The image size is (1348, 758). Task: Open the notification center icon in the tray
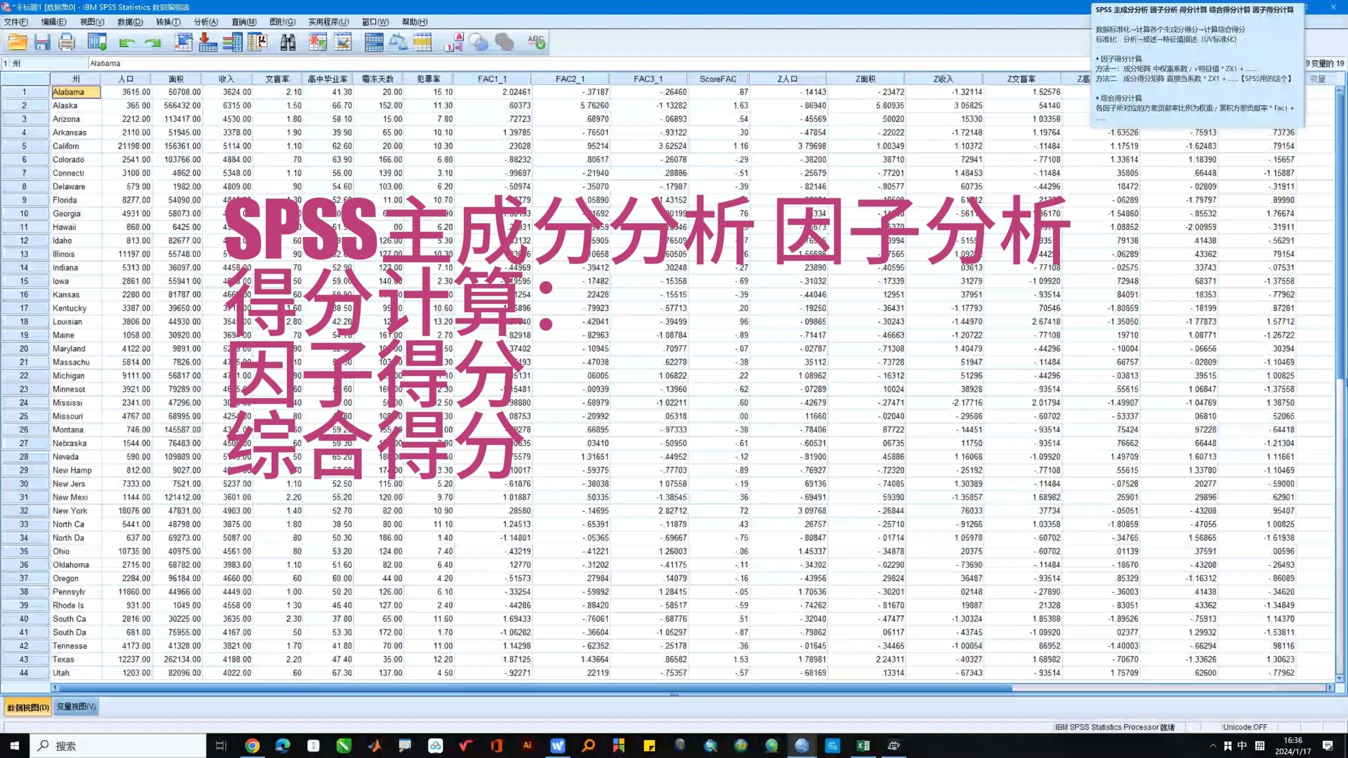tap(1327, 745)
